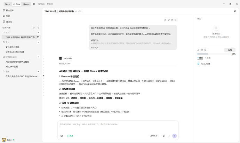
Task: Click thumbs-up icon above the user message
Action: click(x=165, y=20)
